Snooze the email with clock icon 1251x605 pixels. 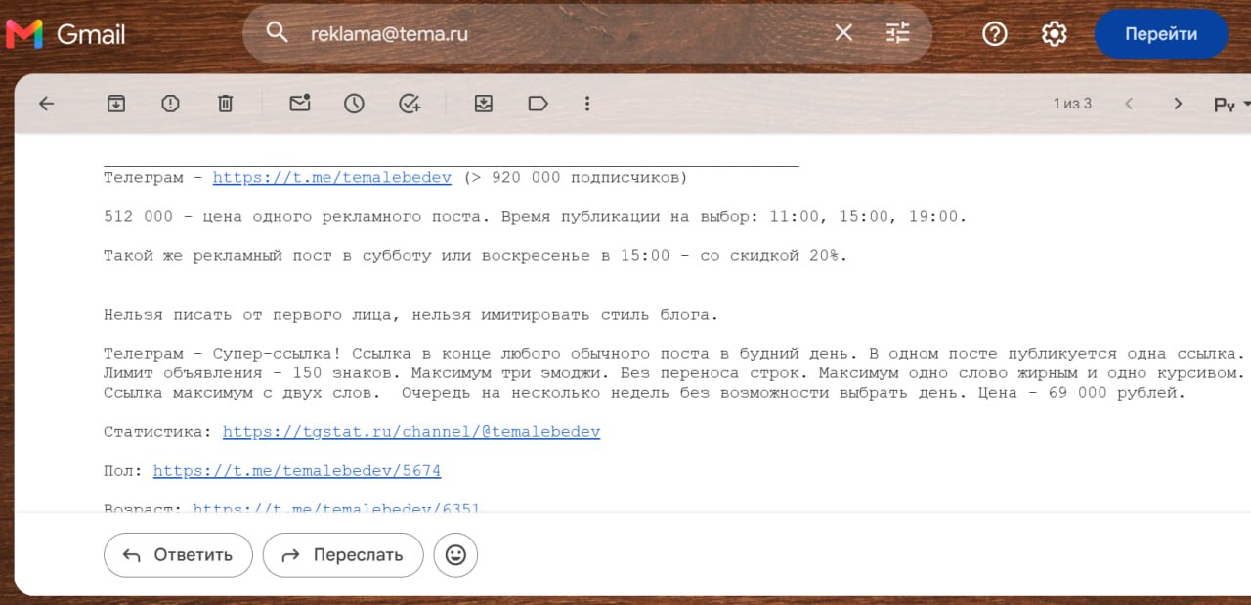(354, 104)
